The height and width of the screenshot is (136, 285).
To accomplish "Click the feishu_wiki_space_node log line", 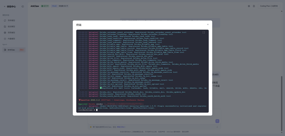I will [123, 68].
